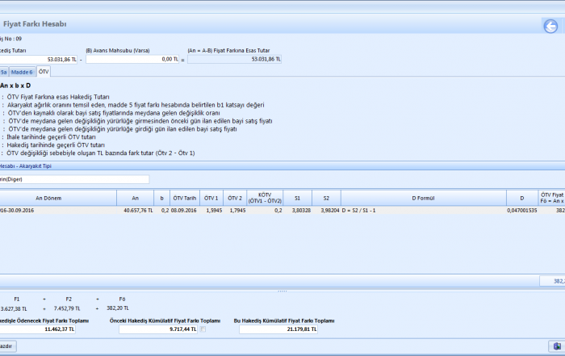Click the save icon at bottom right
Viewport: 565px width, 356px height.
click(x=556, y=346)
